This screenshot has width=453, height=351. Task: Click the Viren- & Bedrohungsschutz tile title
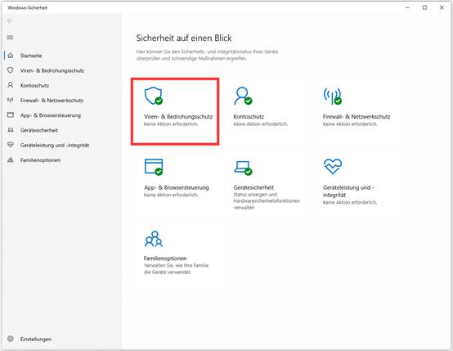pyautogui.click(x=178, y=116)
